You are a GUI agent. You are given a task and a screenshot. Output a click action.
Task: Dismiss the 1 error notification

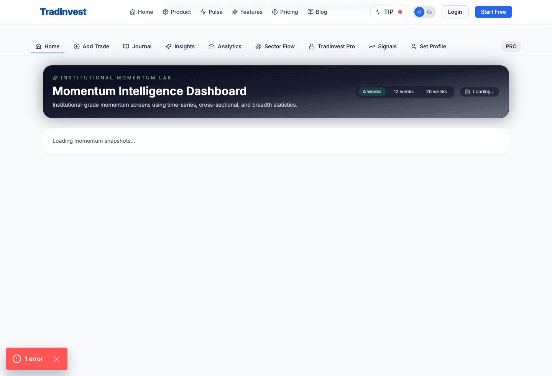click(57, 359)
